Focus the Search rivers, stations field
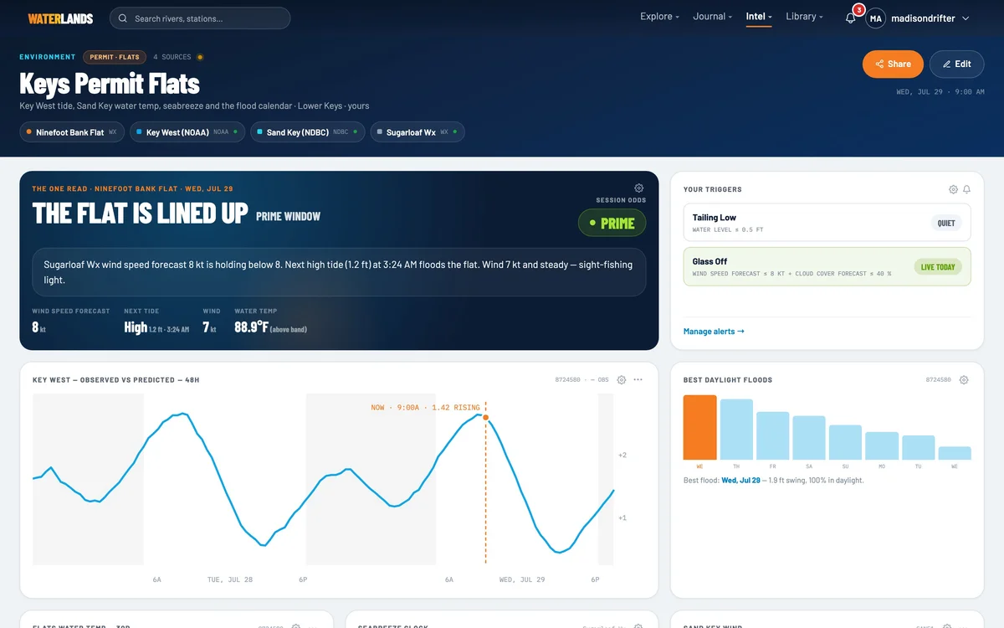 point(200,18)
